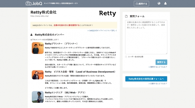
Task: Click the person icon beside Retty株式会社のメンバー
Action: pos(31,35)
